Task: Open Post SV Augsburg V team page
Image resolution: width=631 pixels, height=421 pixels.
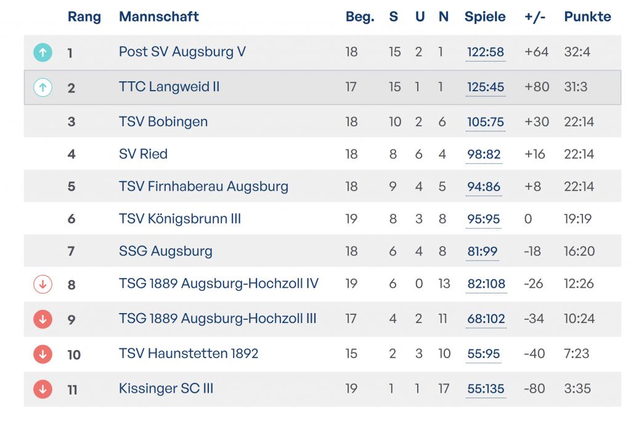Action: tap(182, 52)
